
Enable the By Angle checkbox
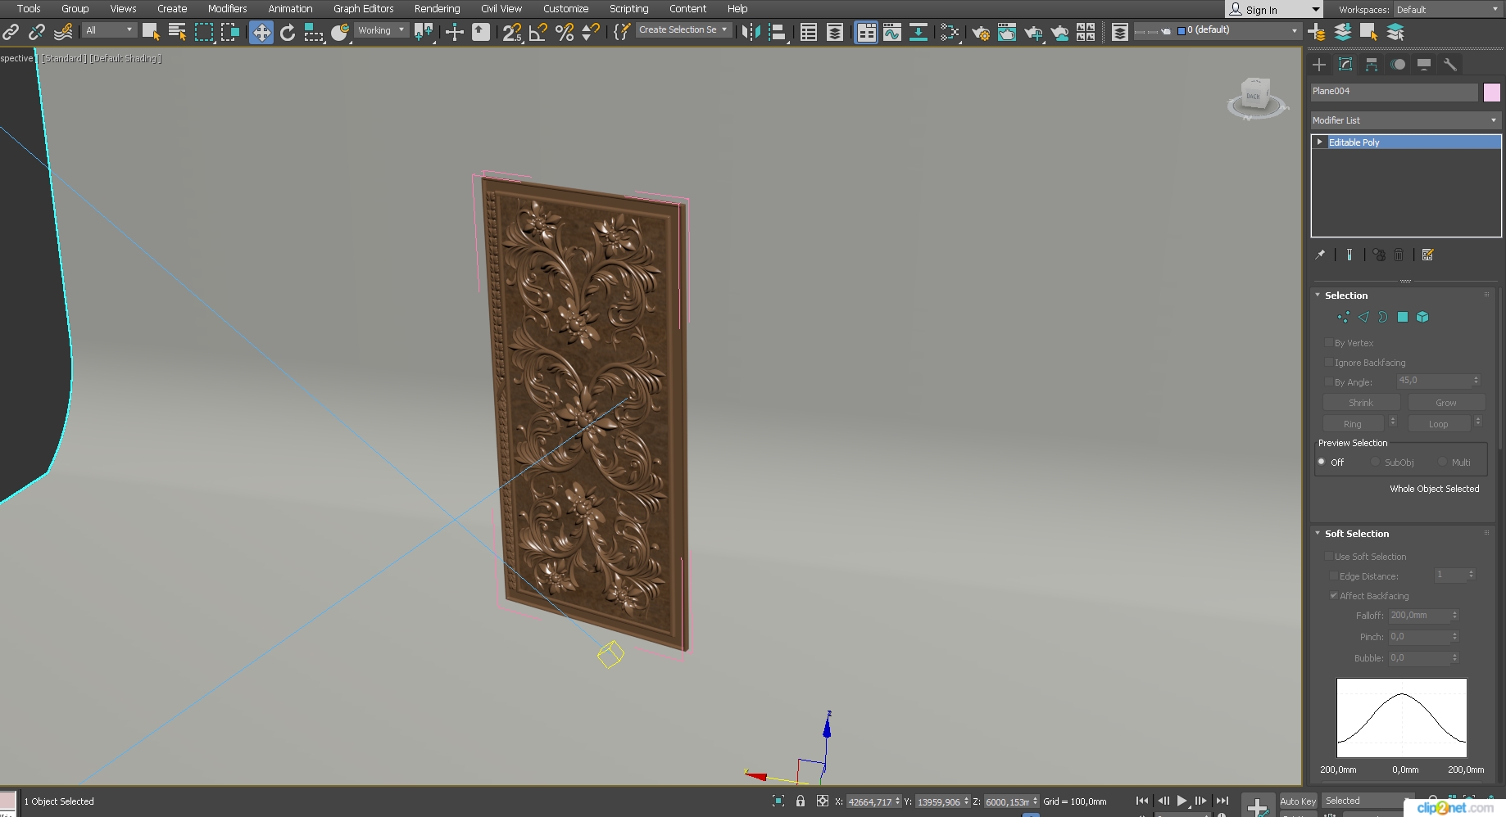tap(1329, 382)
